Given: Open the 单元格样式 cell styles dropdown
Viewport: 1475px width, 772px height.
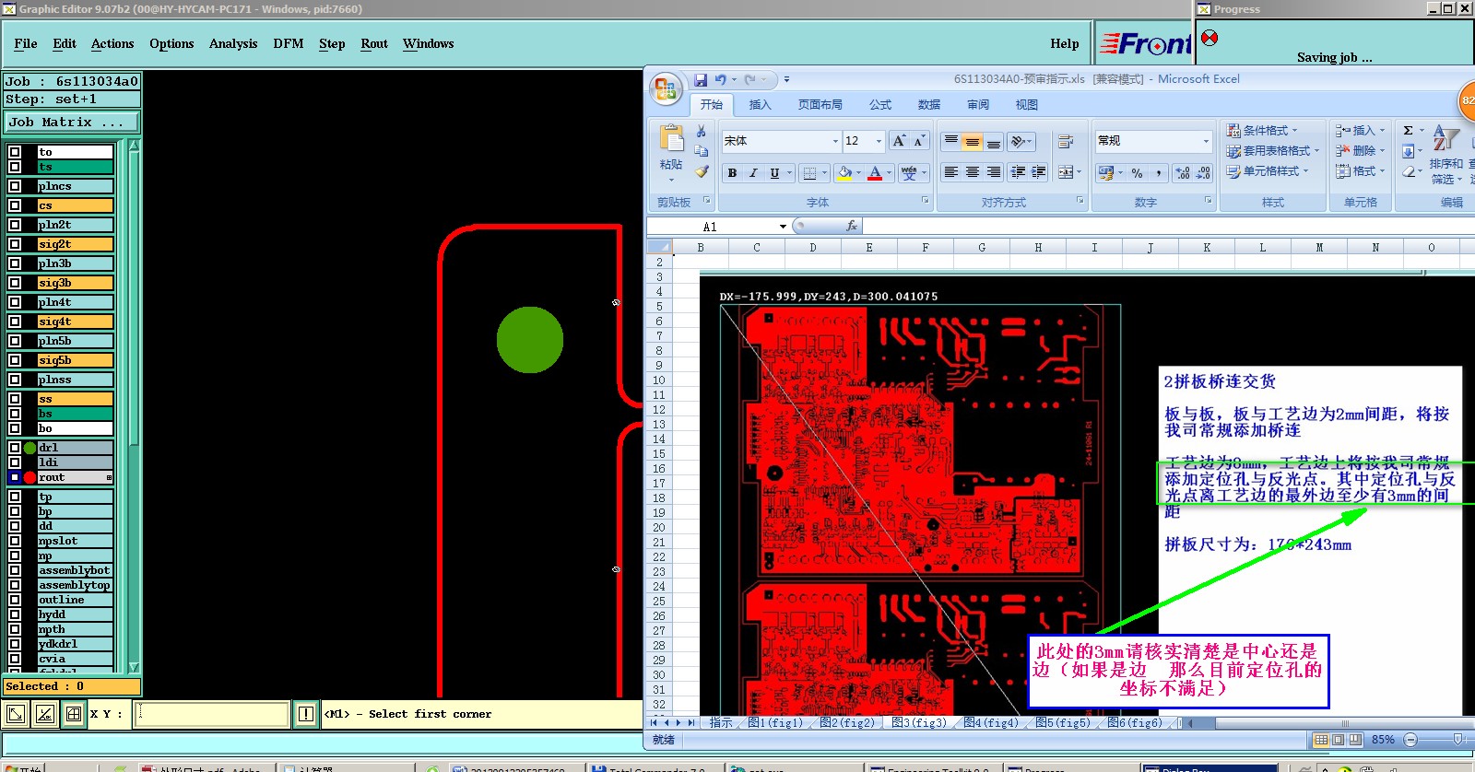Looking at the screenshot, I should [1267, 171].
